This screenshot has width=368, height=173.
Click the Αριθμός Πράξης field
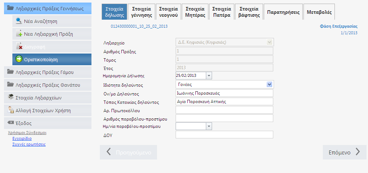pyautogui.click(x=224, y=51)
